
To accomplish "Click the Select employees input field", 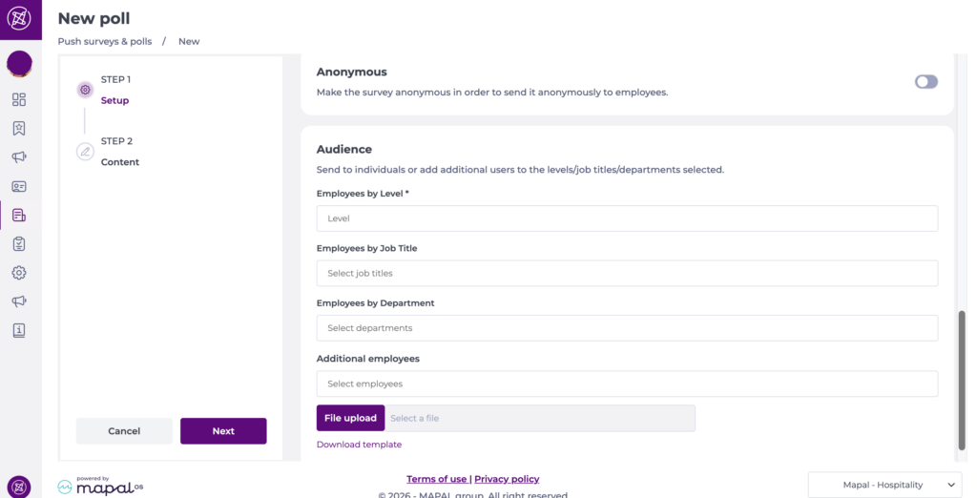I will coord(627,384).
